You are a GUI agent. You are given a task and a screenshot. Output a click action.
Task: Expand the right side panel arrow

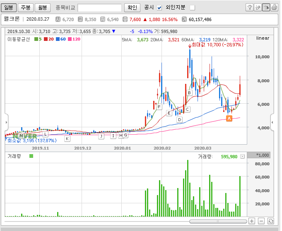click(x=272, y=122)
